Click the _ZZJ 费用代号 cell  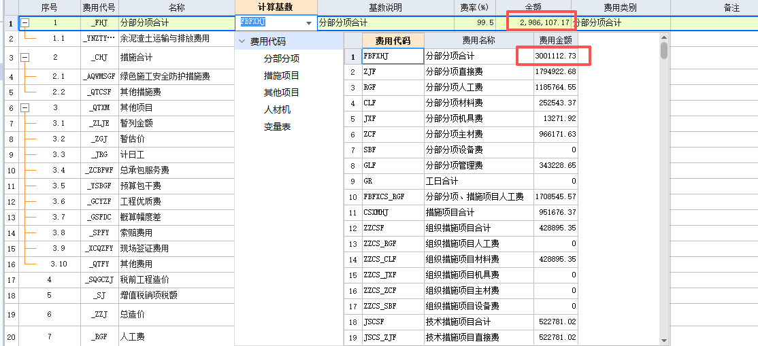coord(99,315)
